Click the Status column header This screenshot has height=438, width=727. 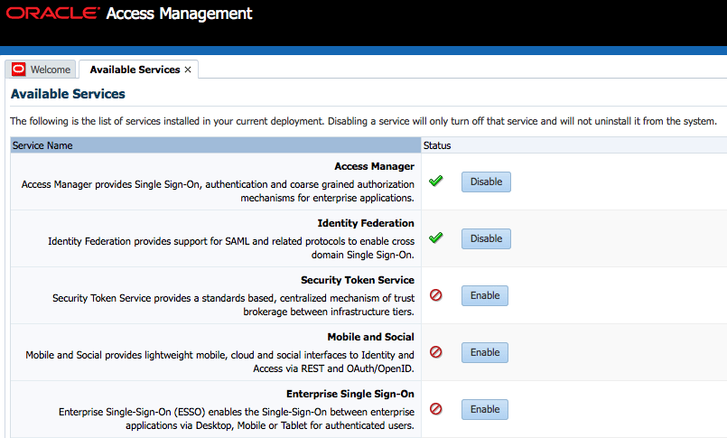point(574,145)
